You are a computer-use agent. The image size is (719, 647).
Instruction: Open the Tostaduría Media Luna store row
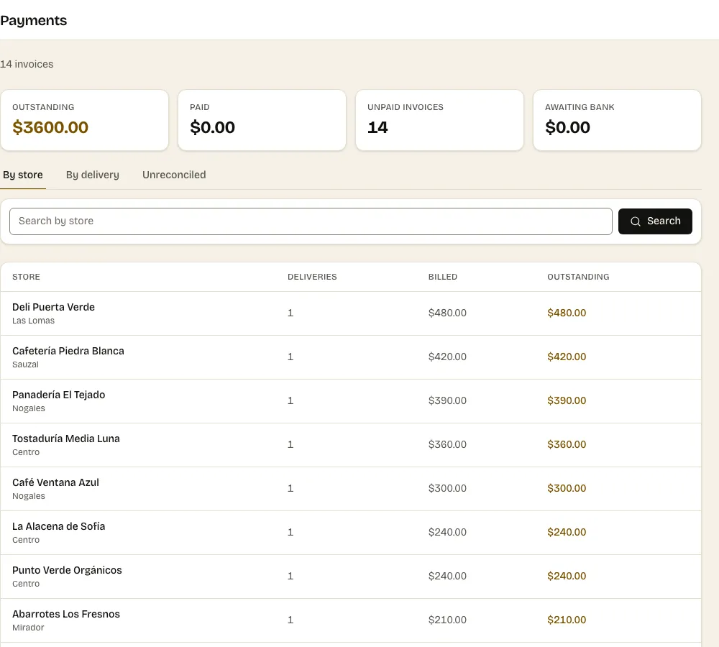(351, 445)
